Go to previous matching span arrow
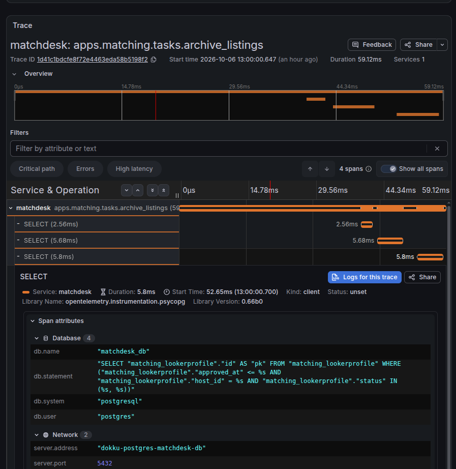 [x=310, y=169]
